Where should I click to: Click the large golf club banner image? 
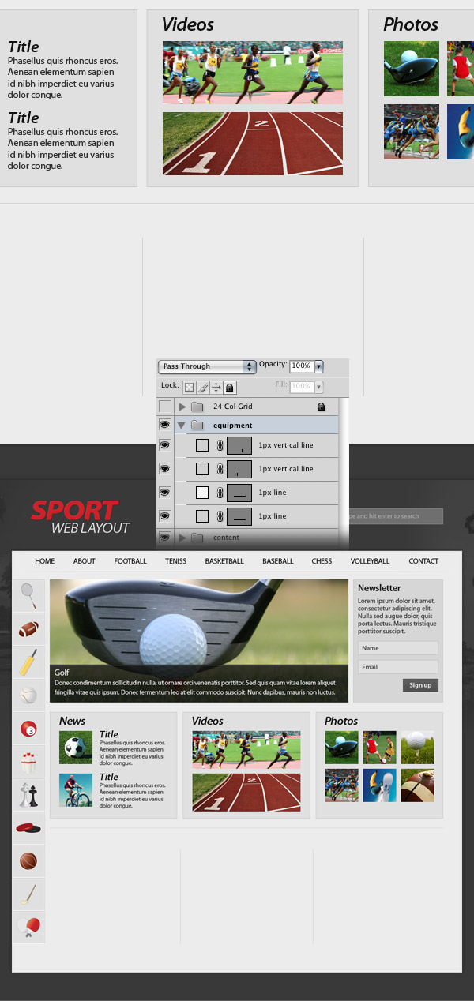click(199, 640)
